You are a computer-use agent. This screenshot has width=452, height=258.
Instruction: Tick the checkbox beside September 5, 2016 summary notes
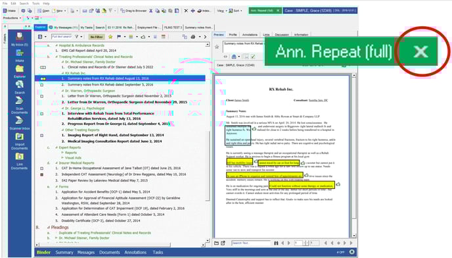pos(42,85)
